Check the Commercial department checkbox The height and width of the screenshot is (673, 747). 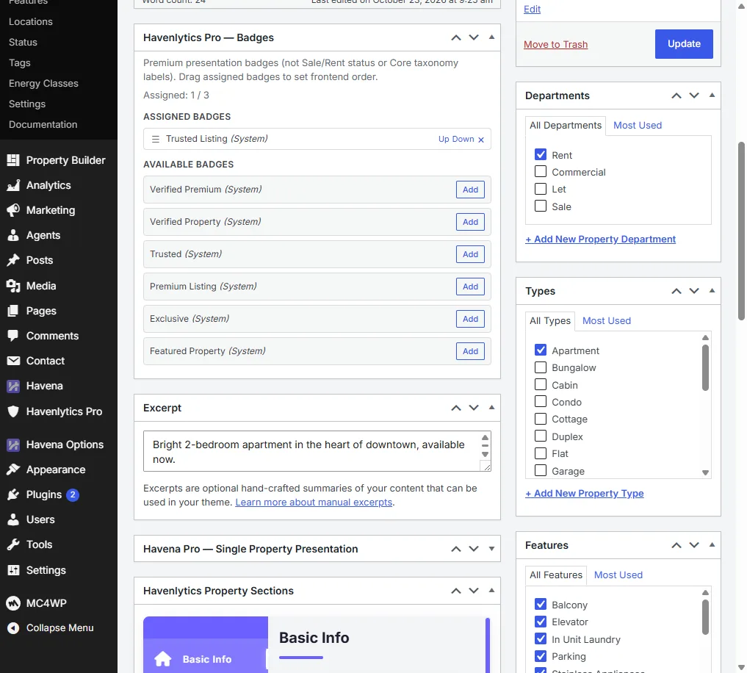[541, 172]
